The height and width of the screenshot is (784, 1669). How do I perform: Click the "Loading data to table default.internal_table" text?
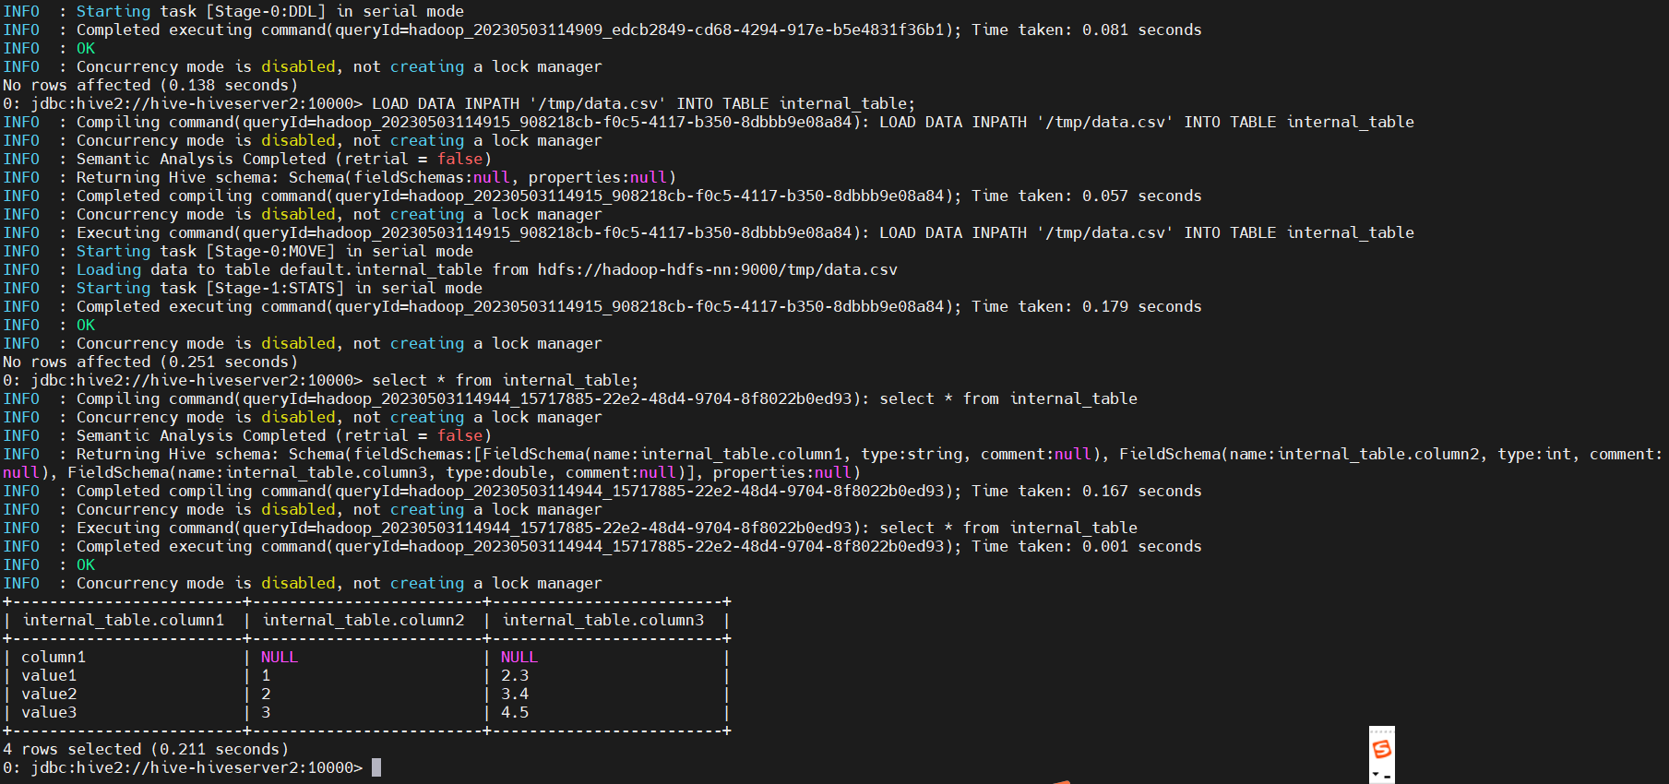pyautogui.click(x=280, y=269)
